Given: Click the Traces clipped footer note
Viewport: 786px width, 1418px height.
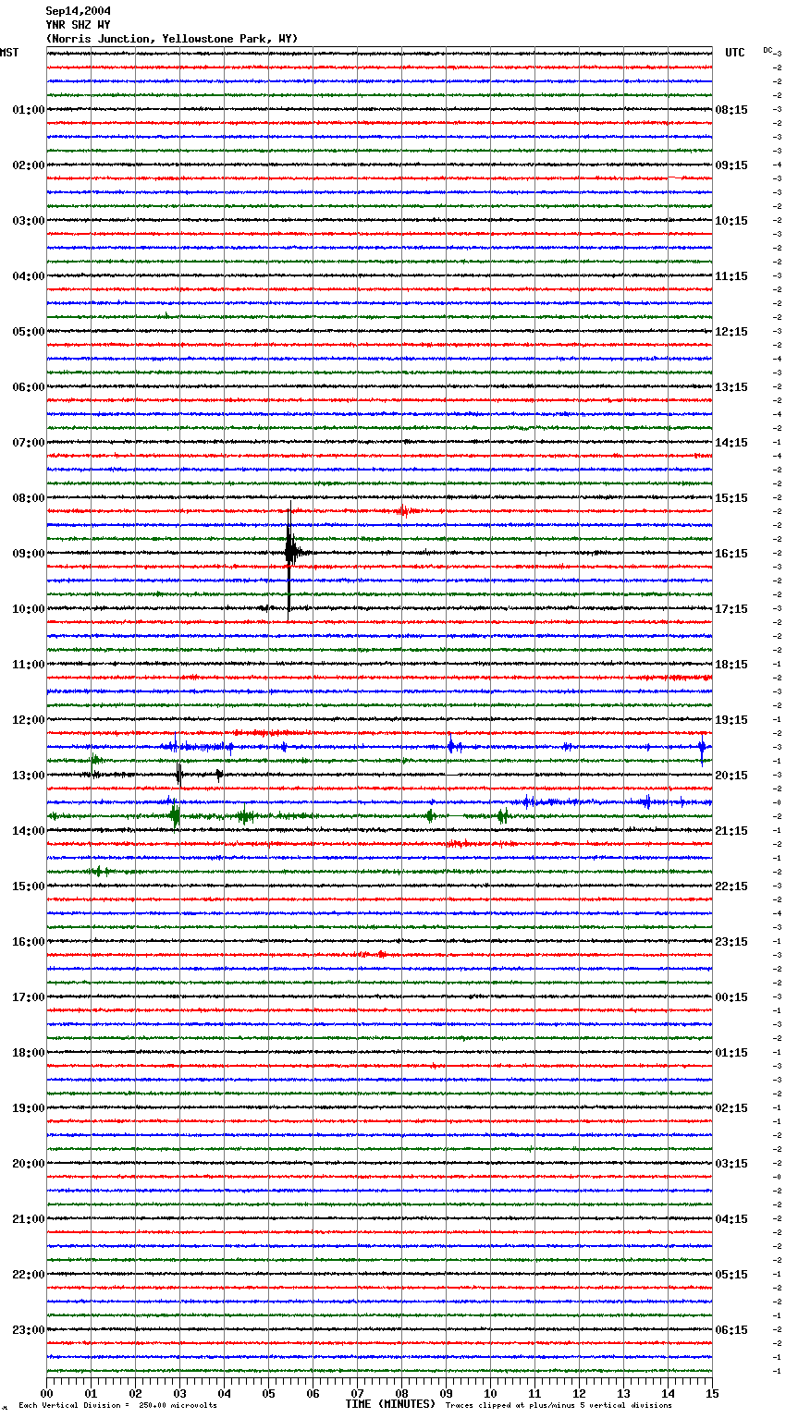Looking at the screenshot, I should pyautogui.click(x=559, y=1405).
